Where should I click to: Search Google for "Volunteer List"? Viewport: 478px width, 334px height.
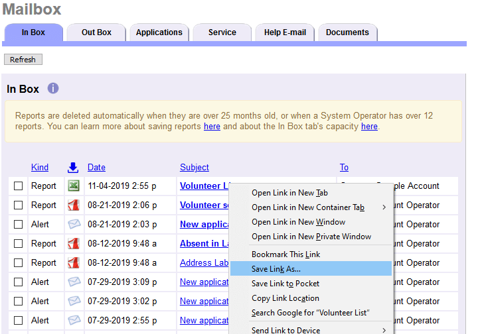click(x=311, y=313)
